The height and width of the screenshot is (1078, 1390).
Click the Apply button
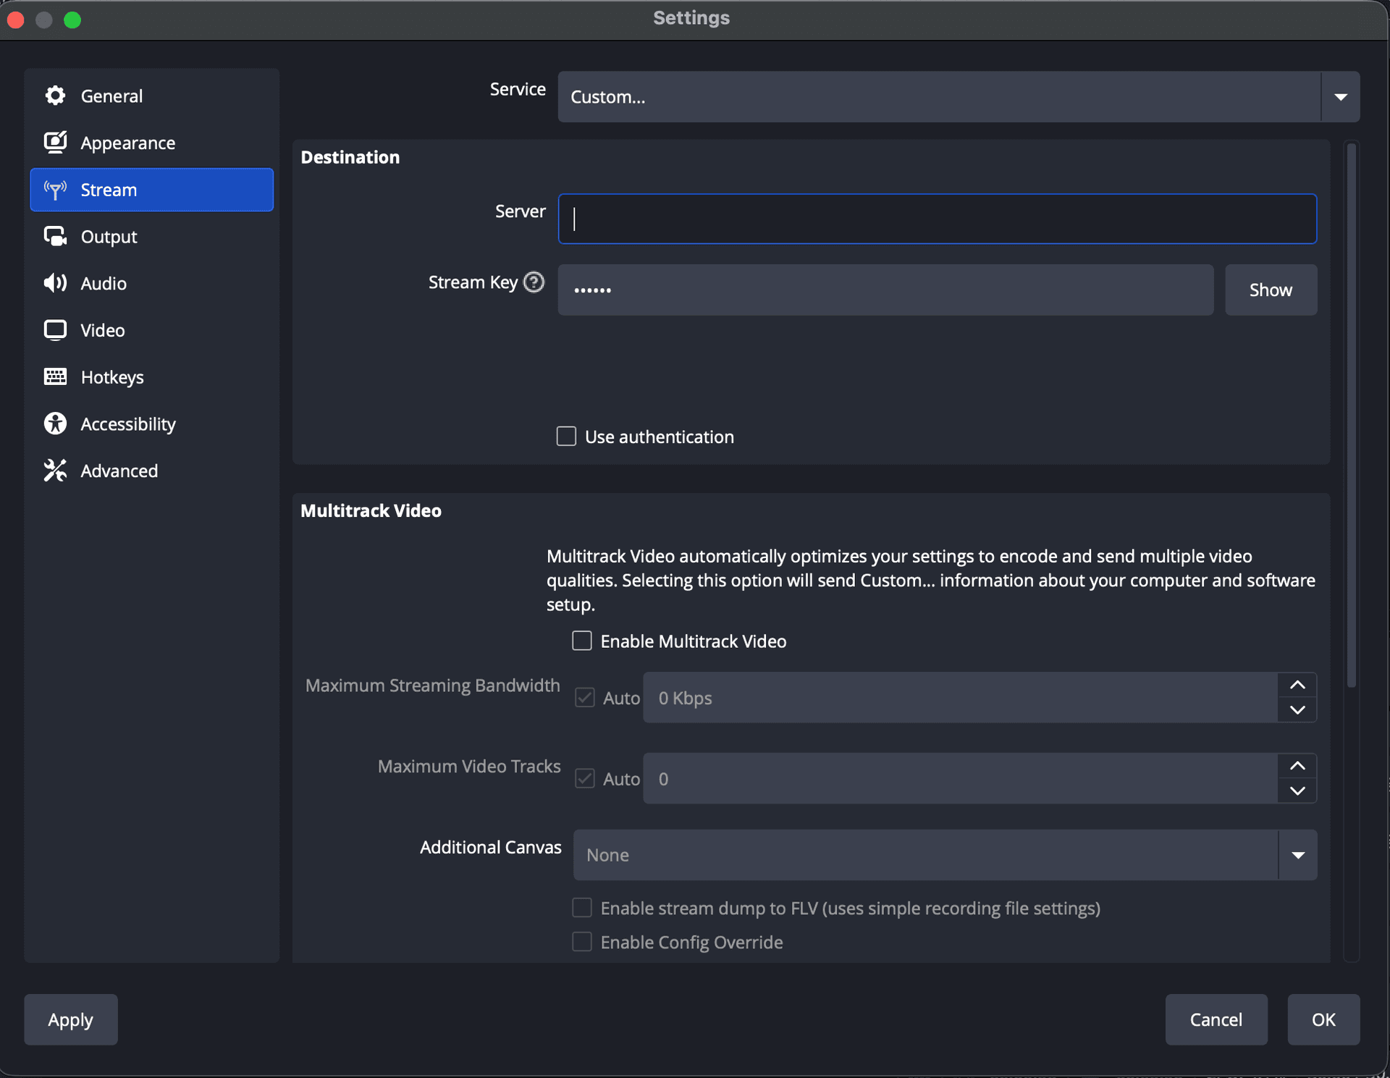coord(70,1019)
